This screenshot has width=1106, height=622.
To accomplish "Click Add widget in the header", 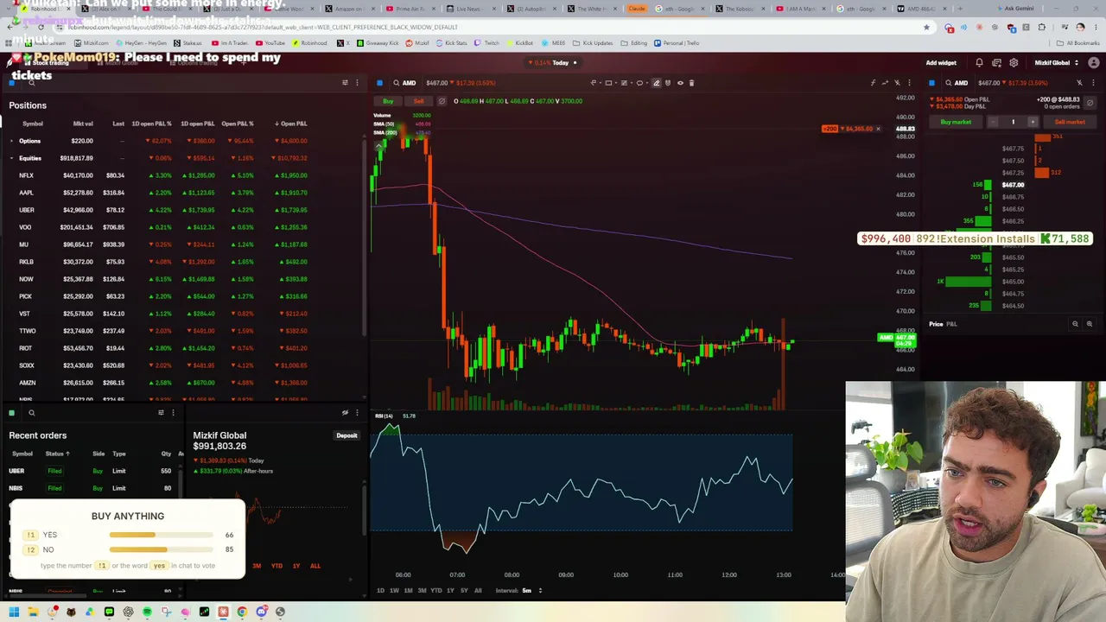I will click(941, 63).
